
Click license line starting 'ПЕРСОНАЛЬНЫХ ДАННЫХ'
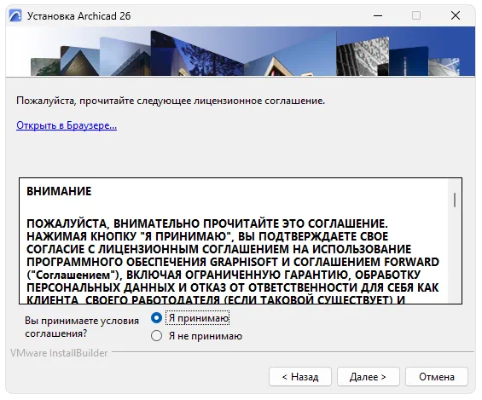point(233,287)
